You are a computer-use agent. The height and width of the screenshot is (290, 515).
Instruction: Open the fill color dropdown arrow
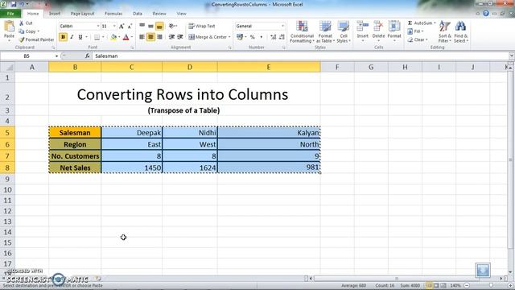119,37
